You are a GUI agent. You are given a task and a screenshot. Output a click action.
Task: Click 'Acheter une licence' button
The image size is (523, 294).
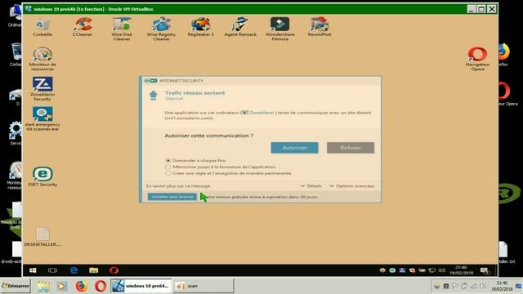(x=172, y=197)
